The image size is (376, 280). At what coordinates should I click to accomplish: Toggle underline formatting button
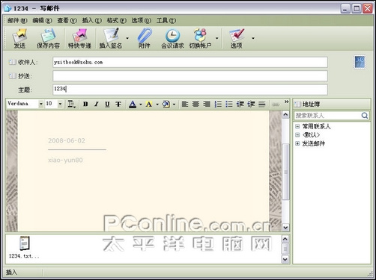coord(107,104)
